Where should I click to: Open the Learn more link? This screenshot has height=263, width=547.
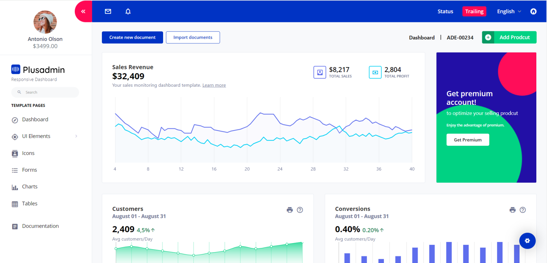214,85
